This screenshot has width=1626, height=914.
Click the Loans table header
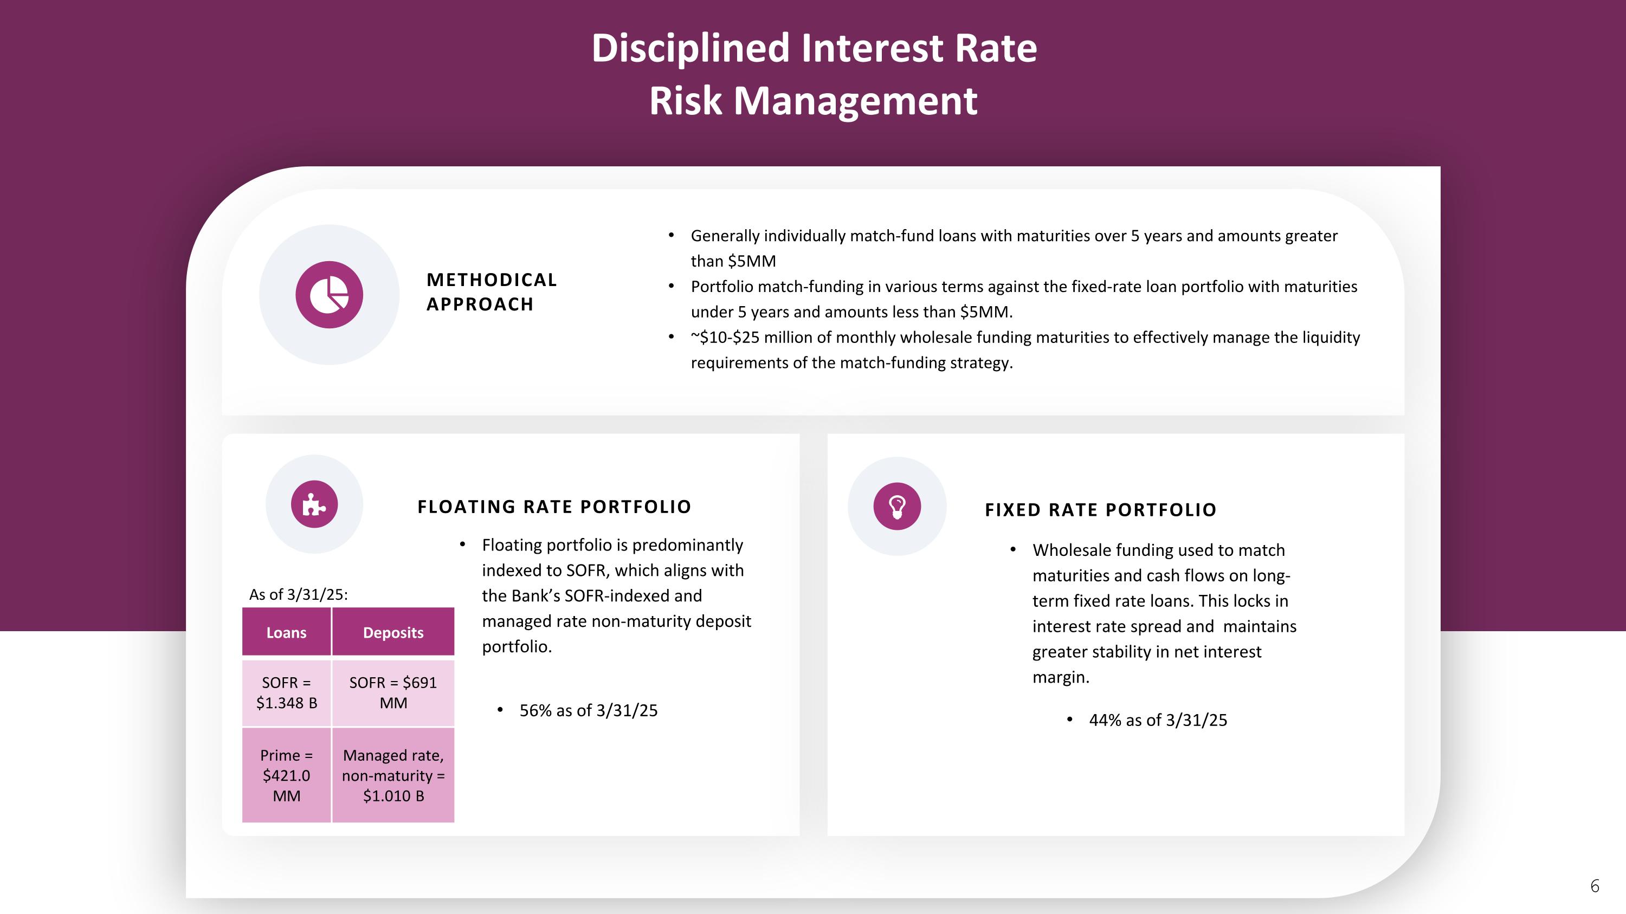pyautogui.click(x=286, y=632)
